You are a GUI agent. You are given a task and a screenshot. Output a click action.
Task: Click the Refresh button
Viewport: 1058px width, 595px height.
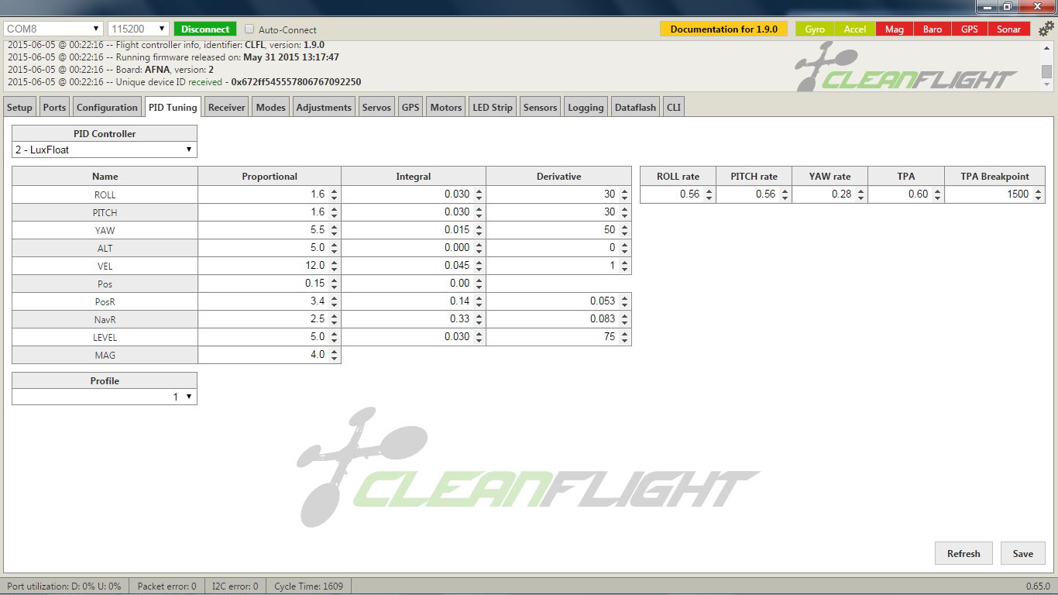tap(964, 553)
